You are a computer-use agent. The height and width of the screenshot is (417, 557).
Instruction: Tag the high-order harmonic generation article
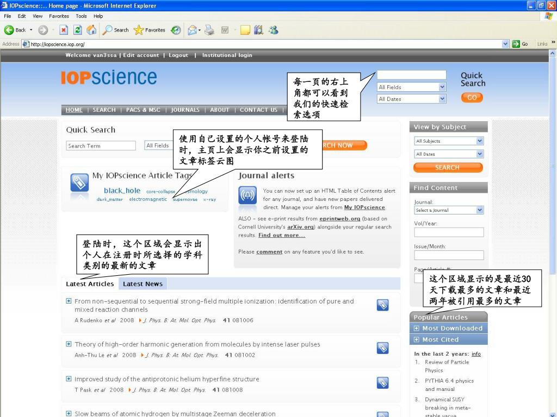coord(382,348)
